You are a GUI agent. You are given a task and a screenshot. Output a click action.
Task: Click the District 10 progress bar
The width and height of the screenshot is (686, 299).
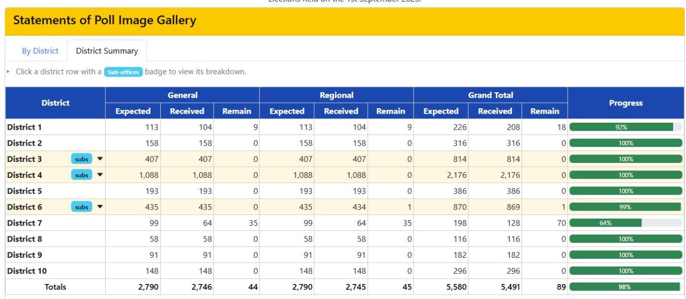point(625,271)
